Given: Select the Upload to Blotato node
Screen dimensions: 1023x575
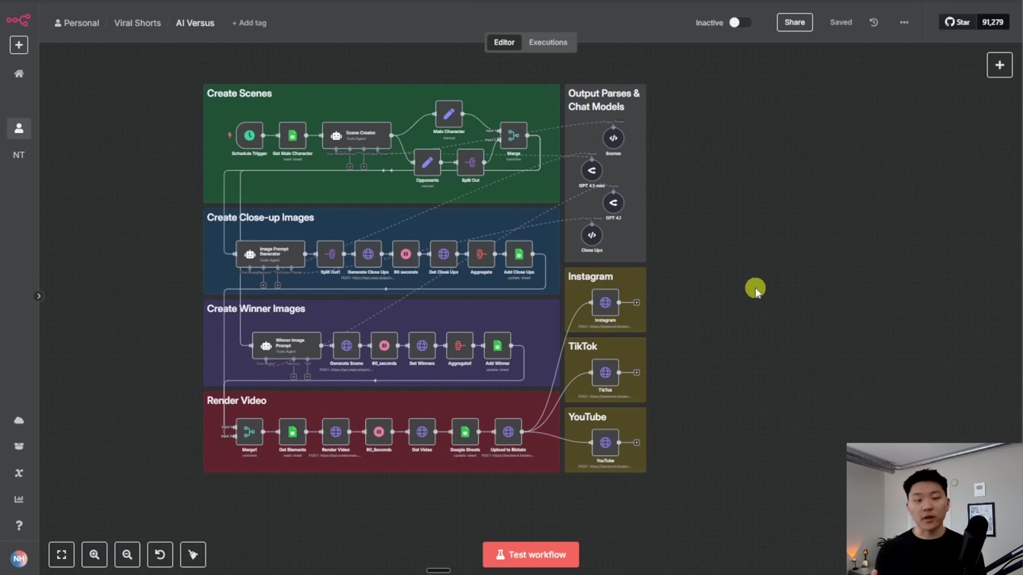Looking at the screenshot, I should 508,431.
